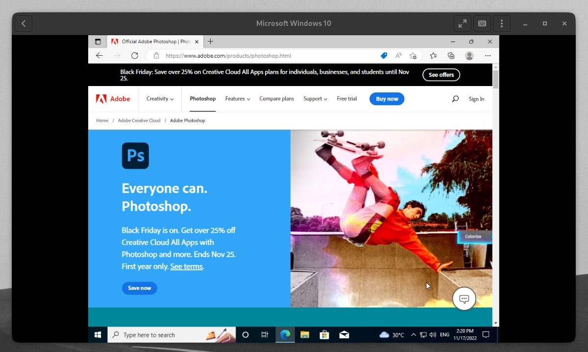This screenshot has width=588, height=352.
Task: Click the Microsoft Edge taskbar icon
Action: (285, 335)
